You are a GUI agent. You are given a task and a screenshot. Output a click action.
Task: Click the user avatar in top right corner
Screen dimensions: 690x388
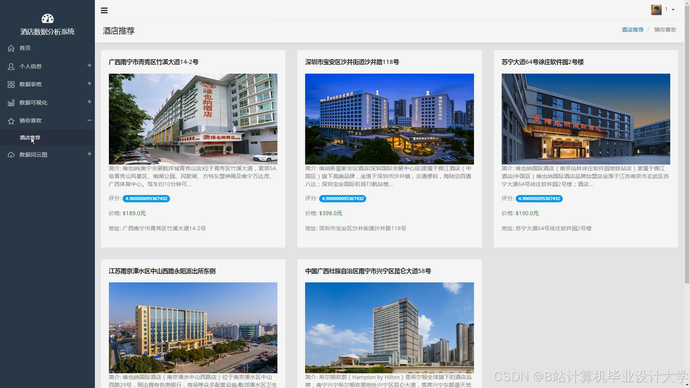[656, 10]
